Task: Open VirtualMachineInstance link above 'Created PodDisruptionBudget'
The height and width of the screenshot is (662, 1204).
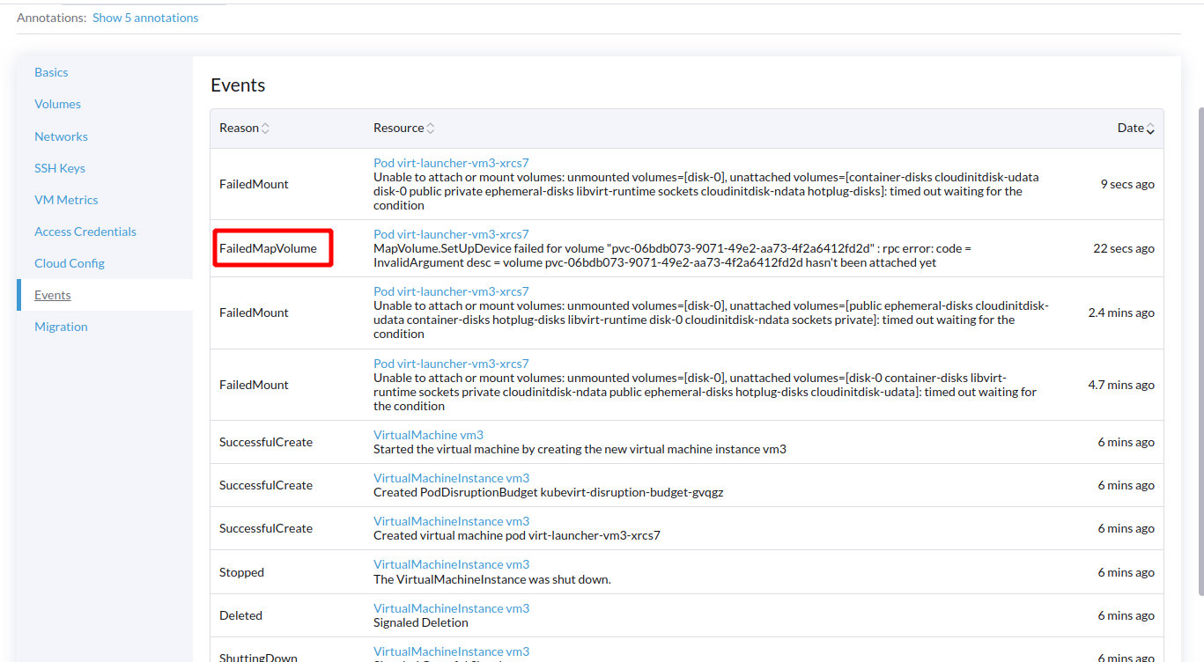Action: coord(451,478)
